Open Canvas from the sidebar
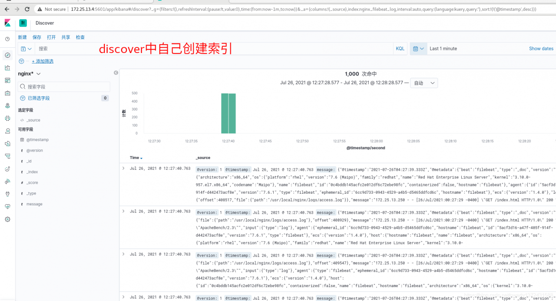Image resolution: width=556 pixels, height=301 pixels. 7,93
